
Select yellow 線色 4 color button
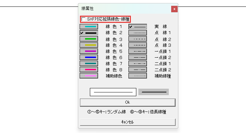[x=89, y=45]
